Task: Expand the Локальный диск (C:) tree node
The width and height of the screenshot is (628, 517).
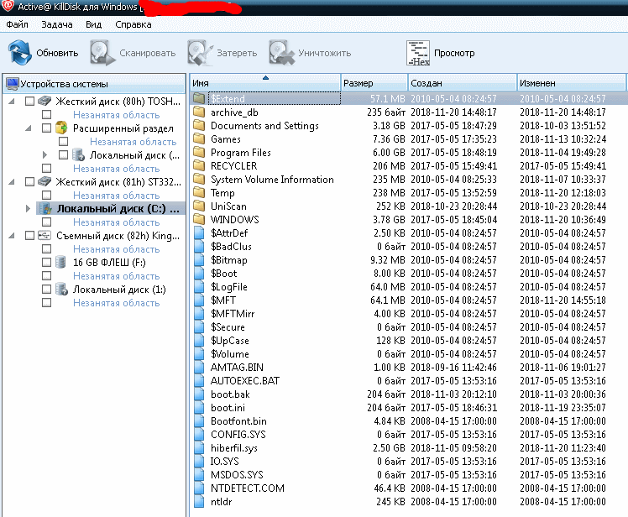Action: (29, 209)
